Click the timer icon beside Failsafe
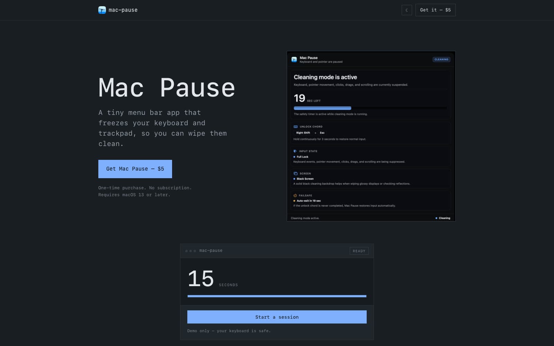Image resolution: width=554 pixels, height=346 pixels. coord(295,195)
